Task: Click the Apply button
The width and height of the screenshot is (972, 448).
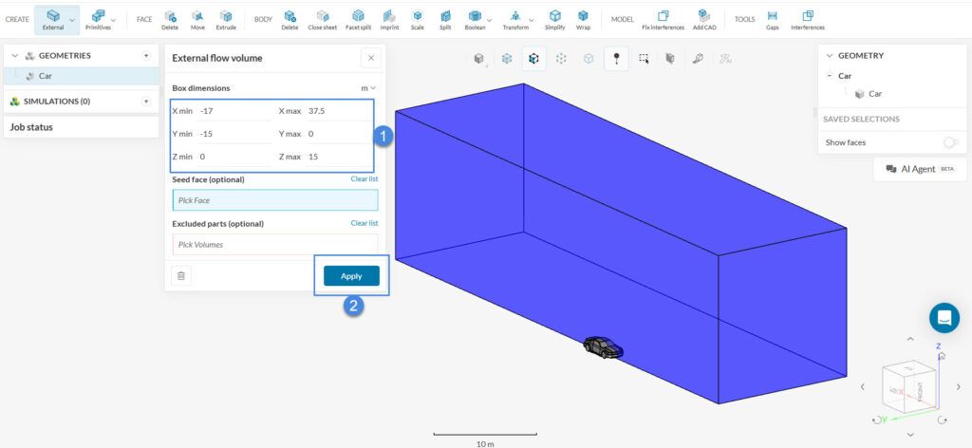Action: pyautogui.click(x=351, y=275)
